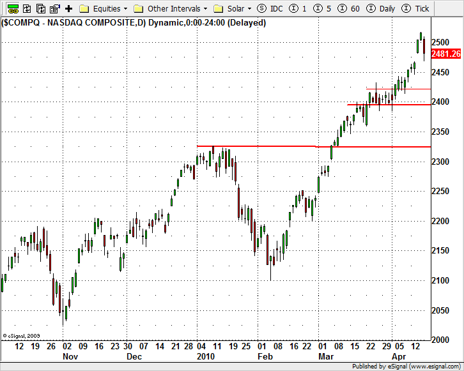Click the 2000 price axis label
The width and height of the screenshot is (464, 371).
point(440,340)
